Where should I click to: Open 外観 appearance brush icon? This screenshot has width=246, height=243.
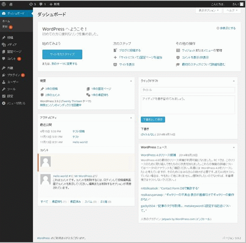(4, 68)
